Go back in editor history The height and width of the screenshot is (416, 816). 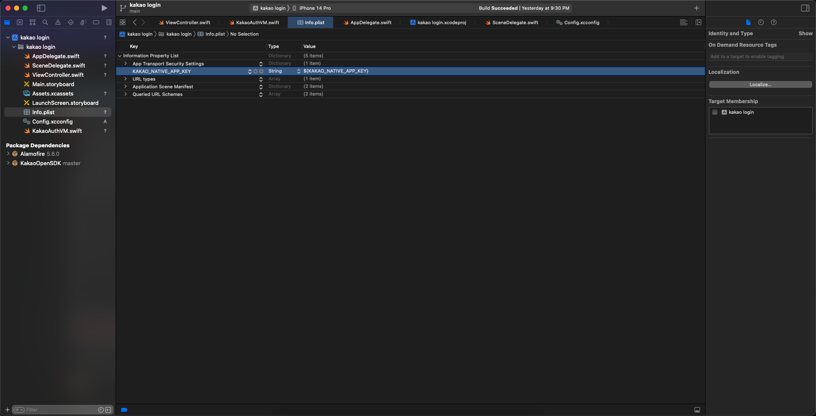(x=135, y=22)
